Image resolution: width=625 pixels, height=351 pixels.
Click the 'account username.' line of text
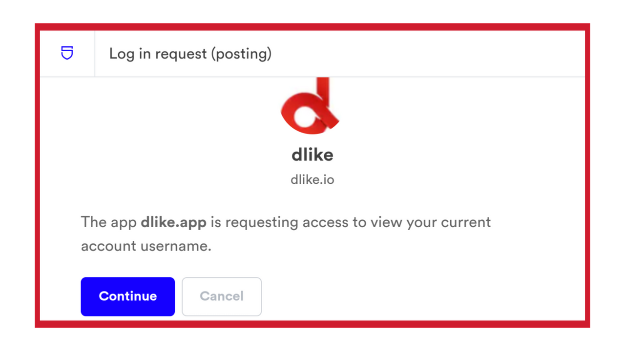(x=146, y=246)
